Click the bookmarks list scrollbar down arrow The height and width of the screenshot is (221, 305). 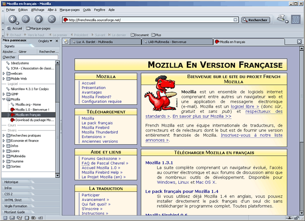point(57,175)
